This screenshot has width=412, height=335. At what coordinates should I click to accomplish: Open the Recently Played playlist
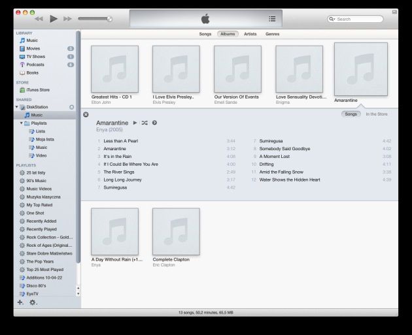tap(41, 229)
